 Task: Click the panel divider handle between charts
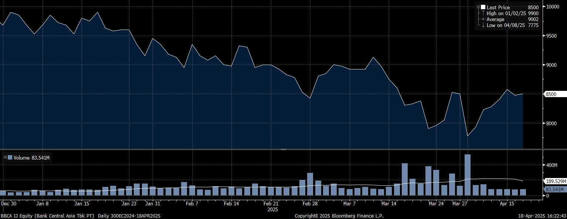(x=283, y=149)
